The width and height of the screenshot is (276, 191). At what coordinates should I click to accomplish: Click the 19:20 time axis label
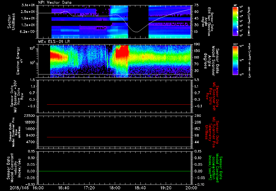(166, 188)
